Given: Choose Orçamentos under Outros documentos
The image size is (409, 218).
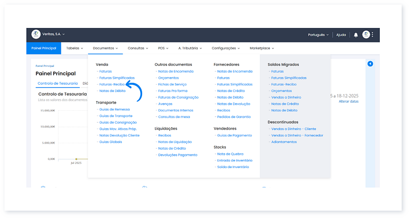Looking at the screenshot, I should (168, 78).
